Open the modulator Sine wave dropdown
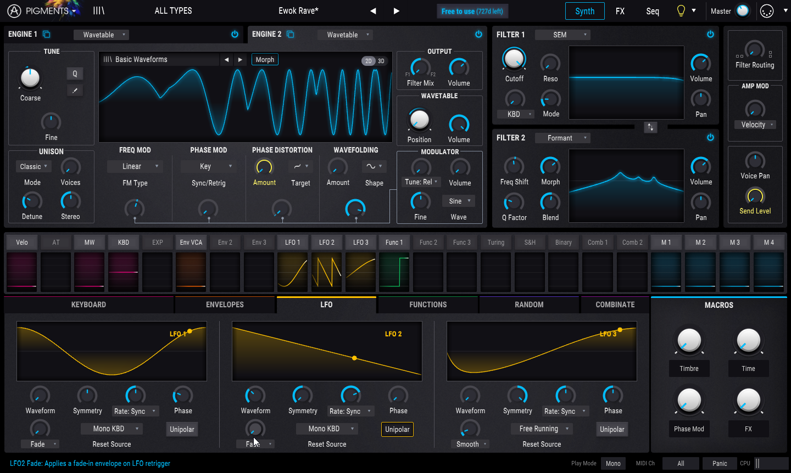Screen dimensions: 791x473 coord(458,201)
